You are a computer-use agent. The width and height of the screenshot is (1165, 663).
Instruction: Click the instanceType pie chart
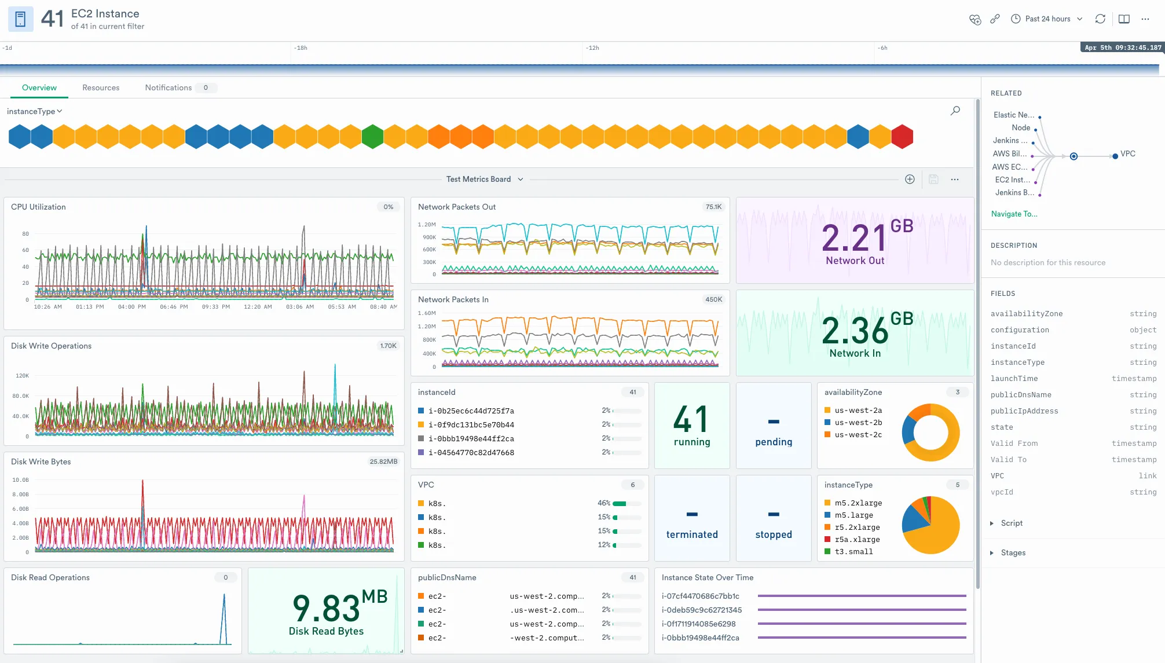930,525
